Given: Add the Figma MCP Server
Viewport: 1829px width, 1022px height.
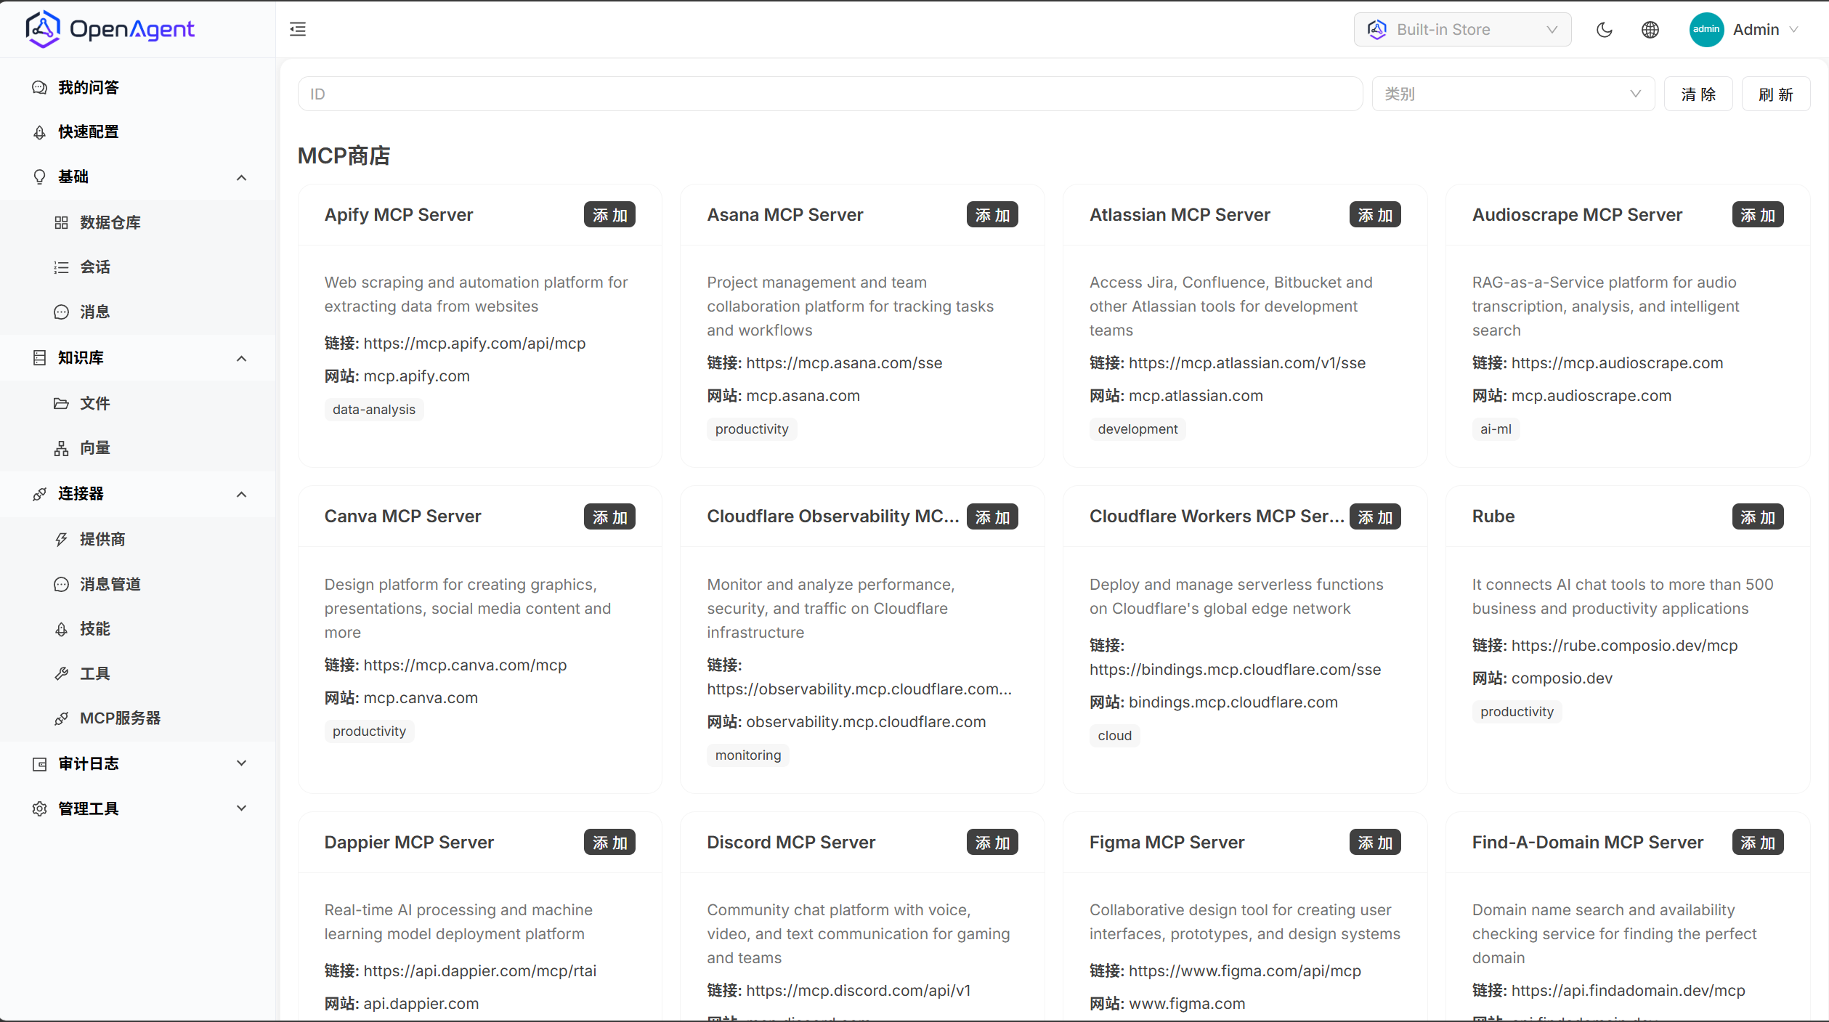Looking at the screenshot, I should click(1376, 843).
